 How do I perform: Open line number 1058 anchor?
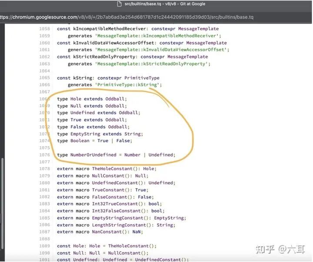pos(44,29)
